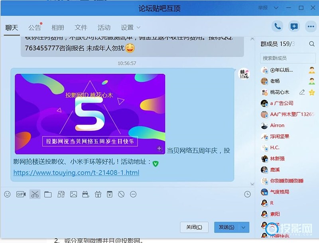Viewport: 319px width, 243px height.
Task: Click the avatar of the message sender
Action: point(244,74)
